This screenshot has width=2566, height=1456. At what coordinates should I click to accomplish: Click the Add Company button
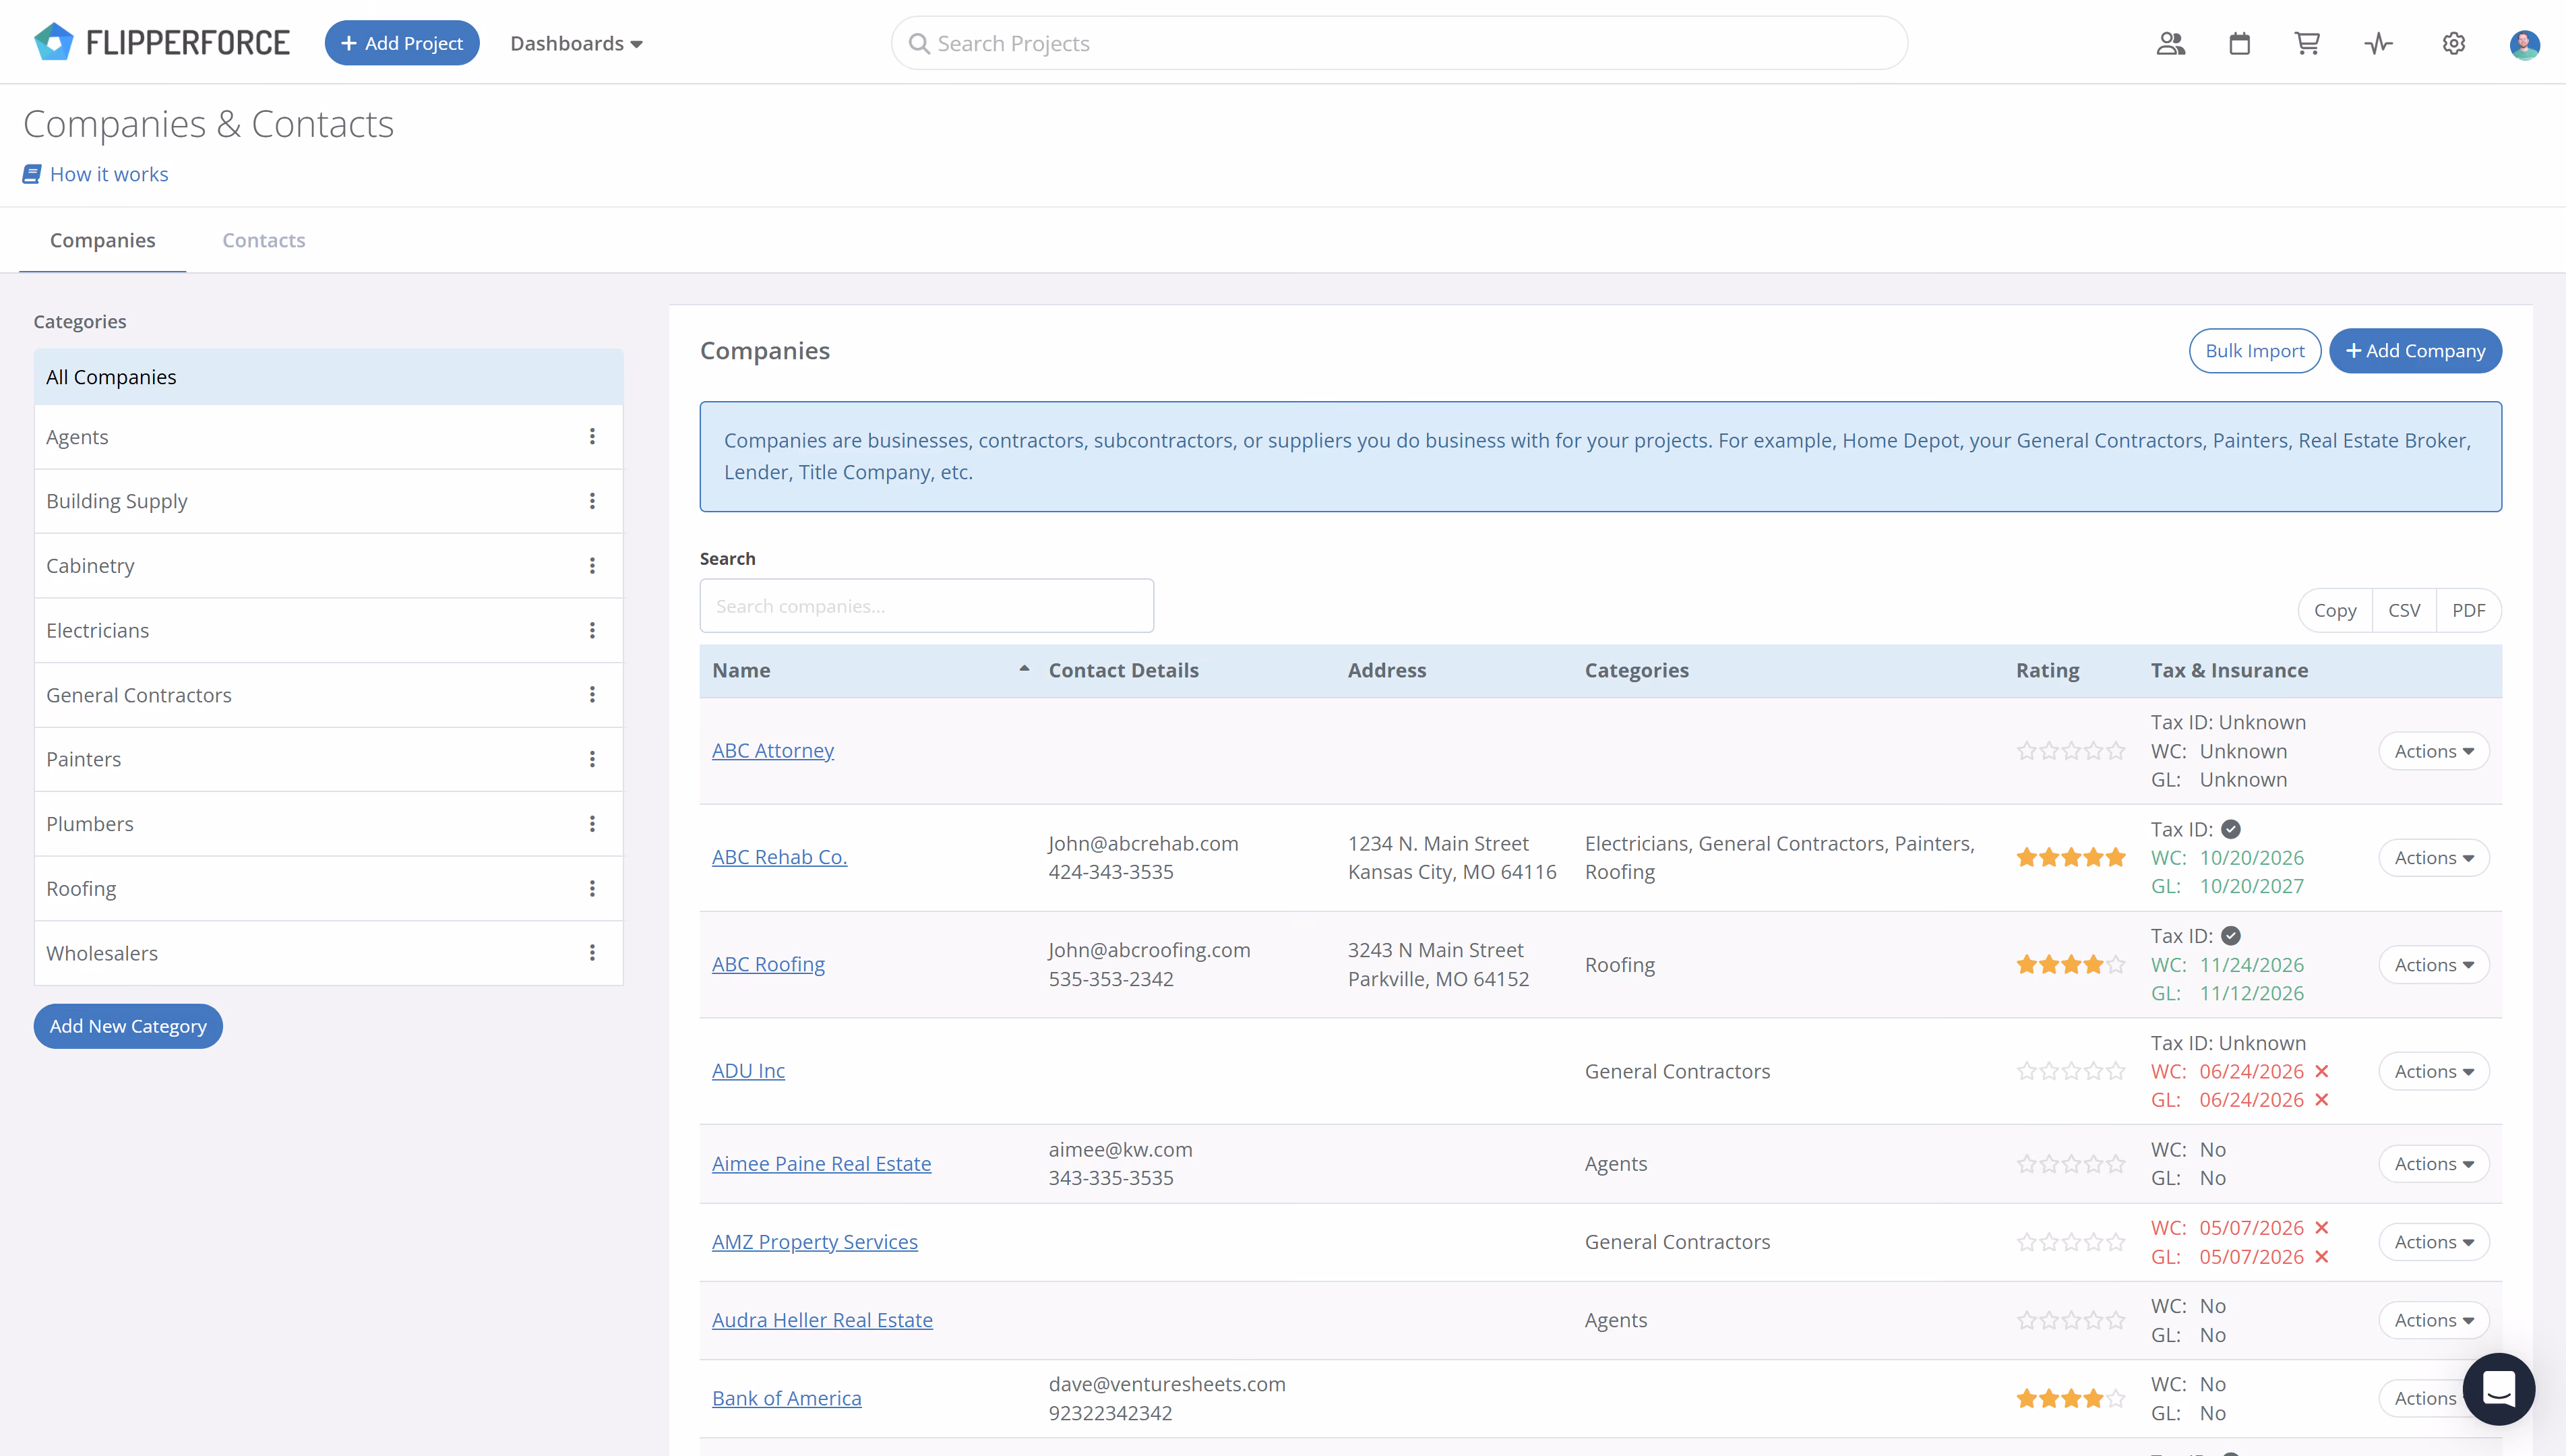(x=2415, y=351)
